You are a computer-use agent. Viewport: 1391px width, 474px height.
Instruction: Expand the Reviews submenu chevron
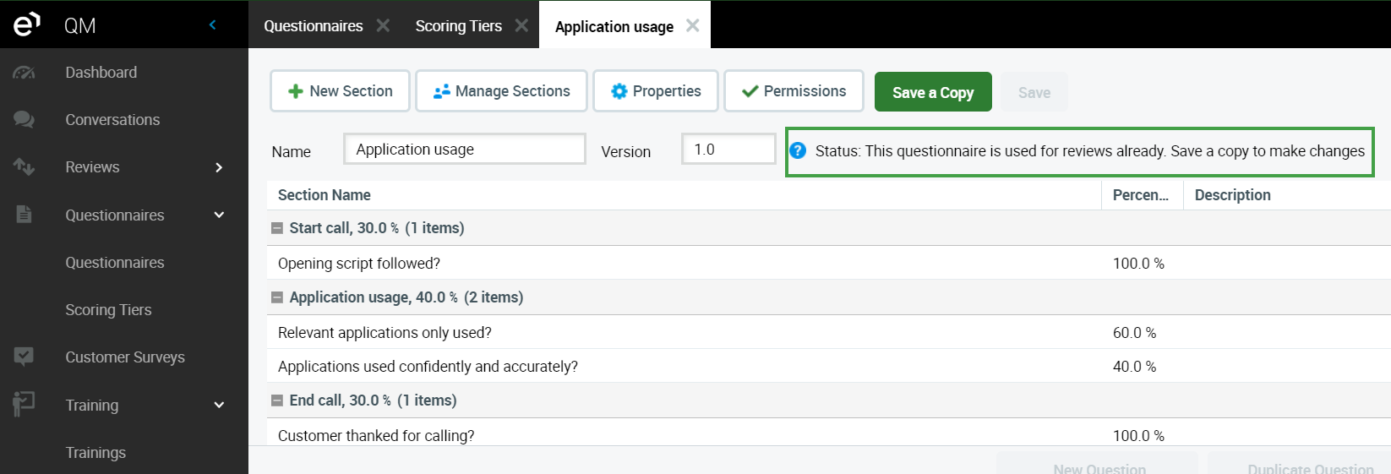click(x=219, y=167)
